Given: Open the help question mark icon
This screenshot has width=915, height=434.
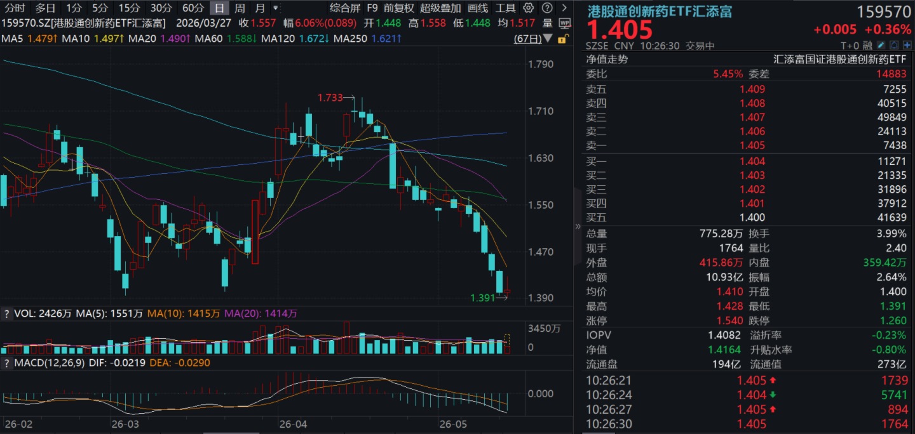Looking at the screenshot, I should pyautogui.click(x=546, y=8).
